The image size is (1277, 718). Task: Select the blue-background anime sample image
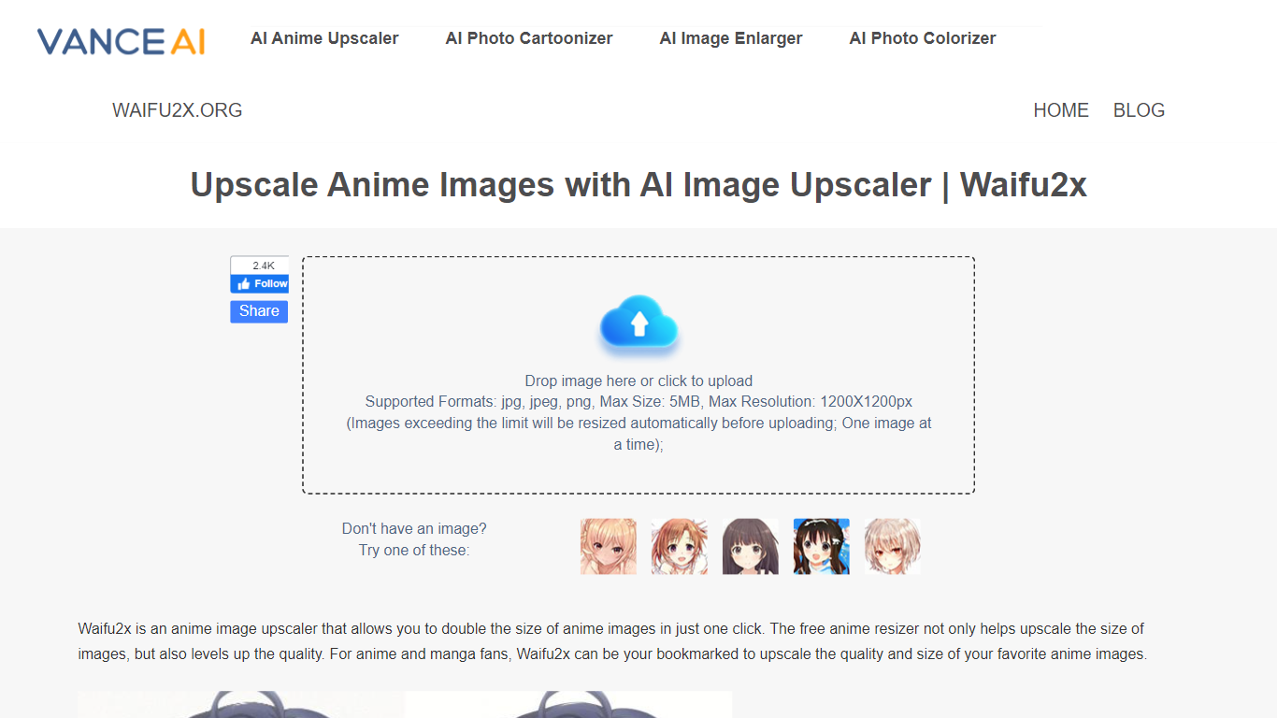[x=822, y=547]
